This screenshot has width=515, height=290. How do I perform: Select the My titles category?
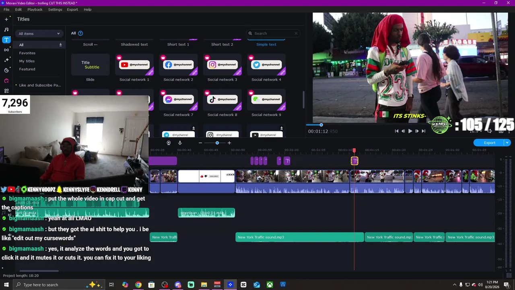tap(27, 61)
